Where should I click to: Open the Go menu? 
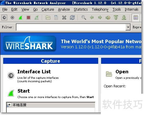tap(35, 9)
